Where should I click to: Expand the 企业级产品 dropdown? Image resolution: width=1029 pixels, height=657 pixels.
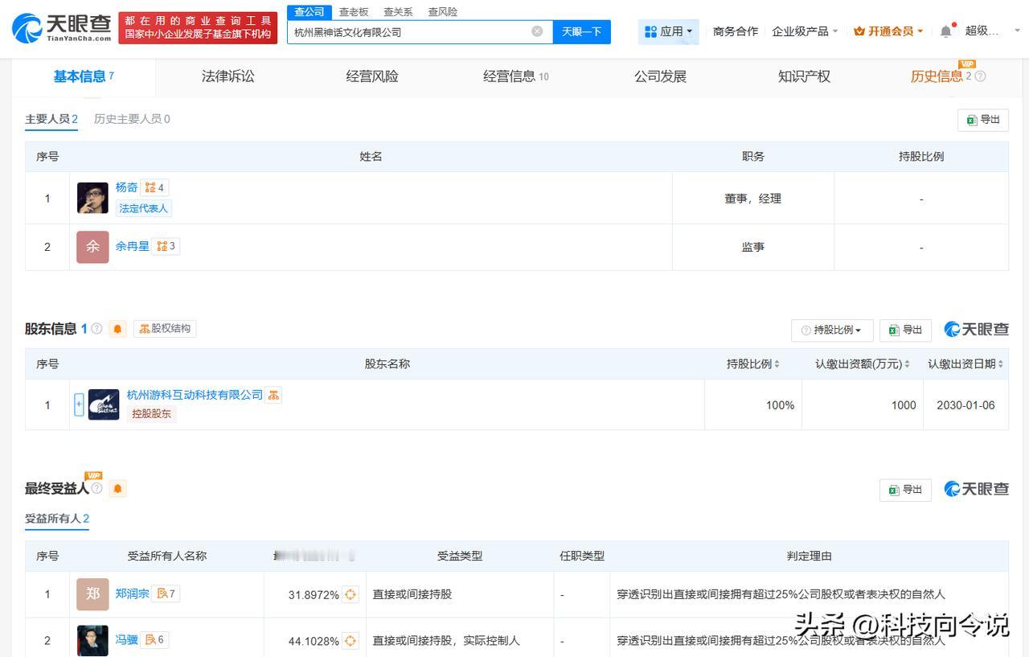coord(805,31)
